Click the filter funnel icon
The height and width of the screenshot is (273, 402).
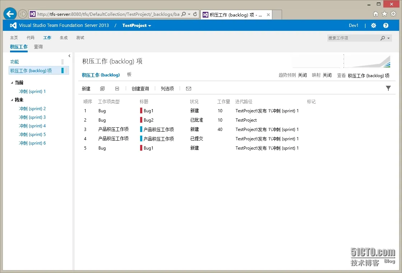[x=388, y=88]
